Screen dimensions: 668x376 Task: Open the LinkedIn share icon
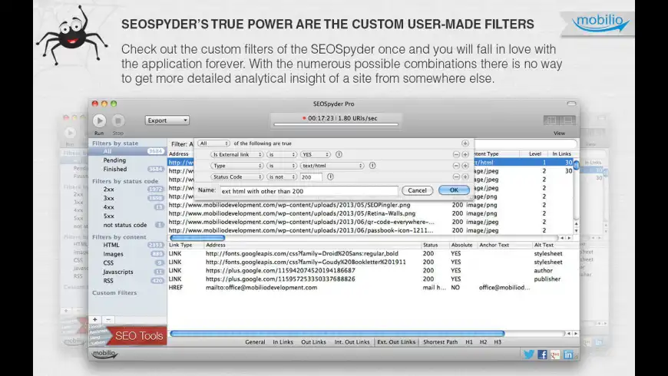point(568,355)
